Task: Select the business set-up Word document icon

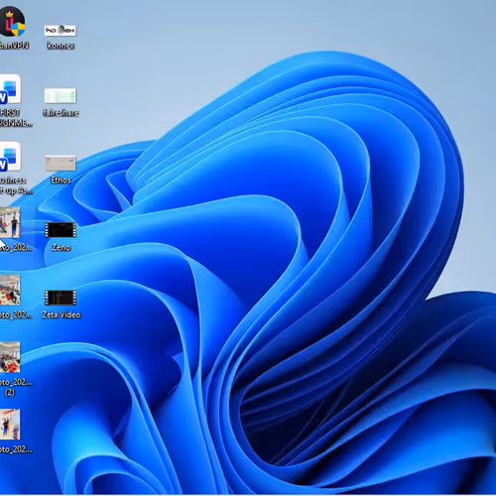Action: [x=10, y=157]
